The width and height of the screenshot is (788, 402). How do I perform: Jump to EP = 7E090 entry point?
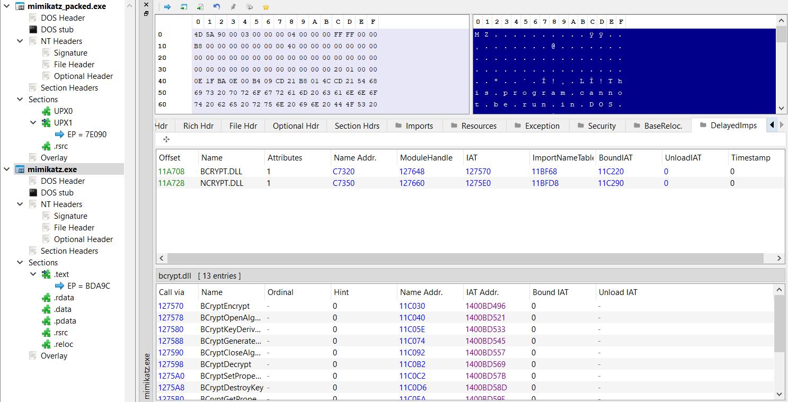81,135
